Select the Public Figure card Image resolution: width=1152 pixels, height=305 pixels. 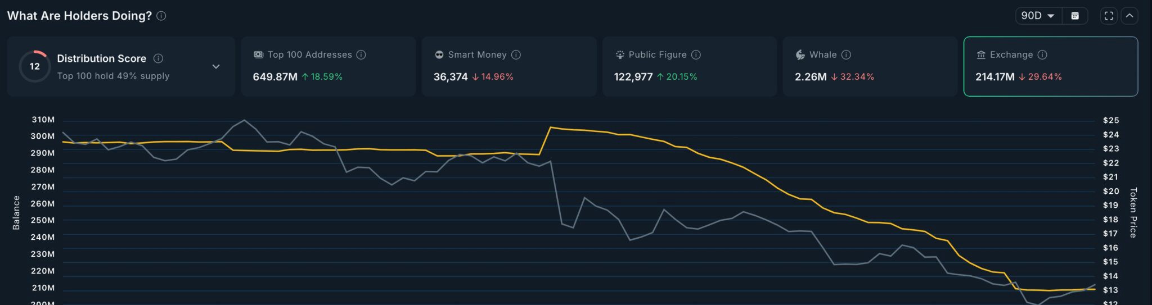pos(690,66)
